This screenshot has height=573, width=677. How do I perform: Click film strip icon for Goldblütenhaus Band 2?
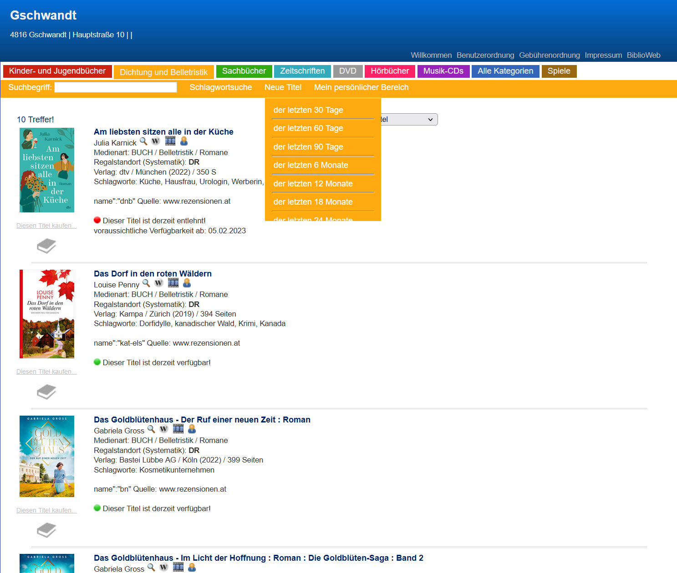pyautogui.click(x=178, y=567)
